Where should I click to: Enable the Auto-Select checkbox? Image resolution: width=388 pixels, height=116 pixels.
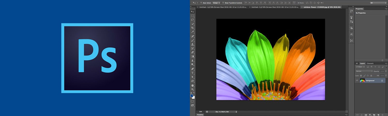(x=201, y=3)
